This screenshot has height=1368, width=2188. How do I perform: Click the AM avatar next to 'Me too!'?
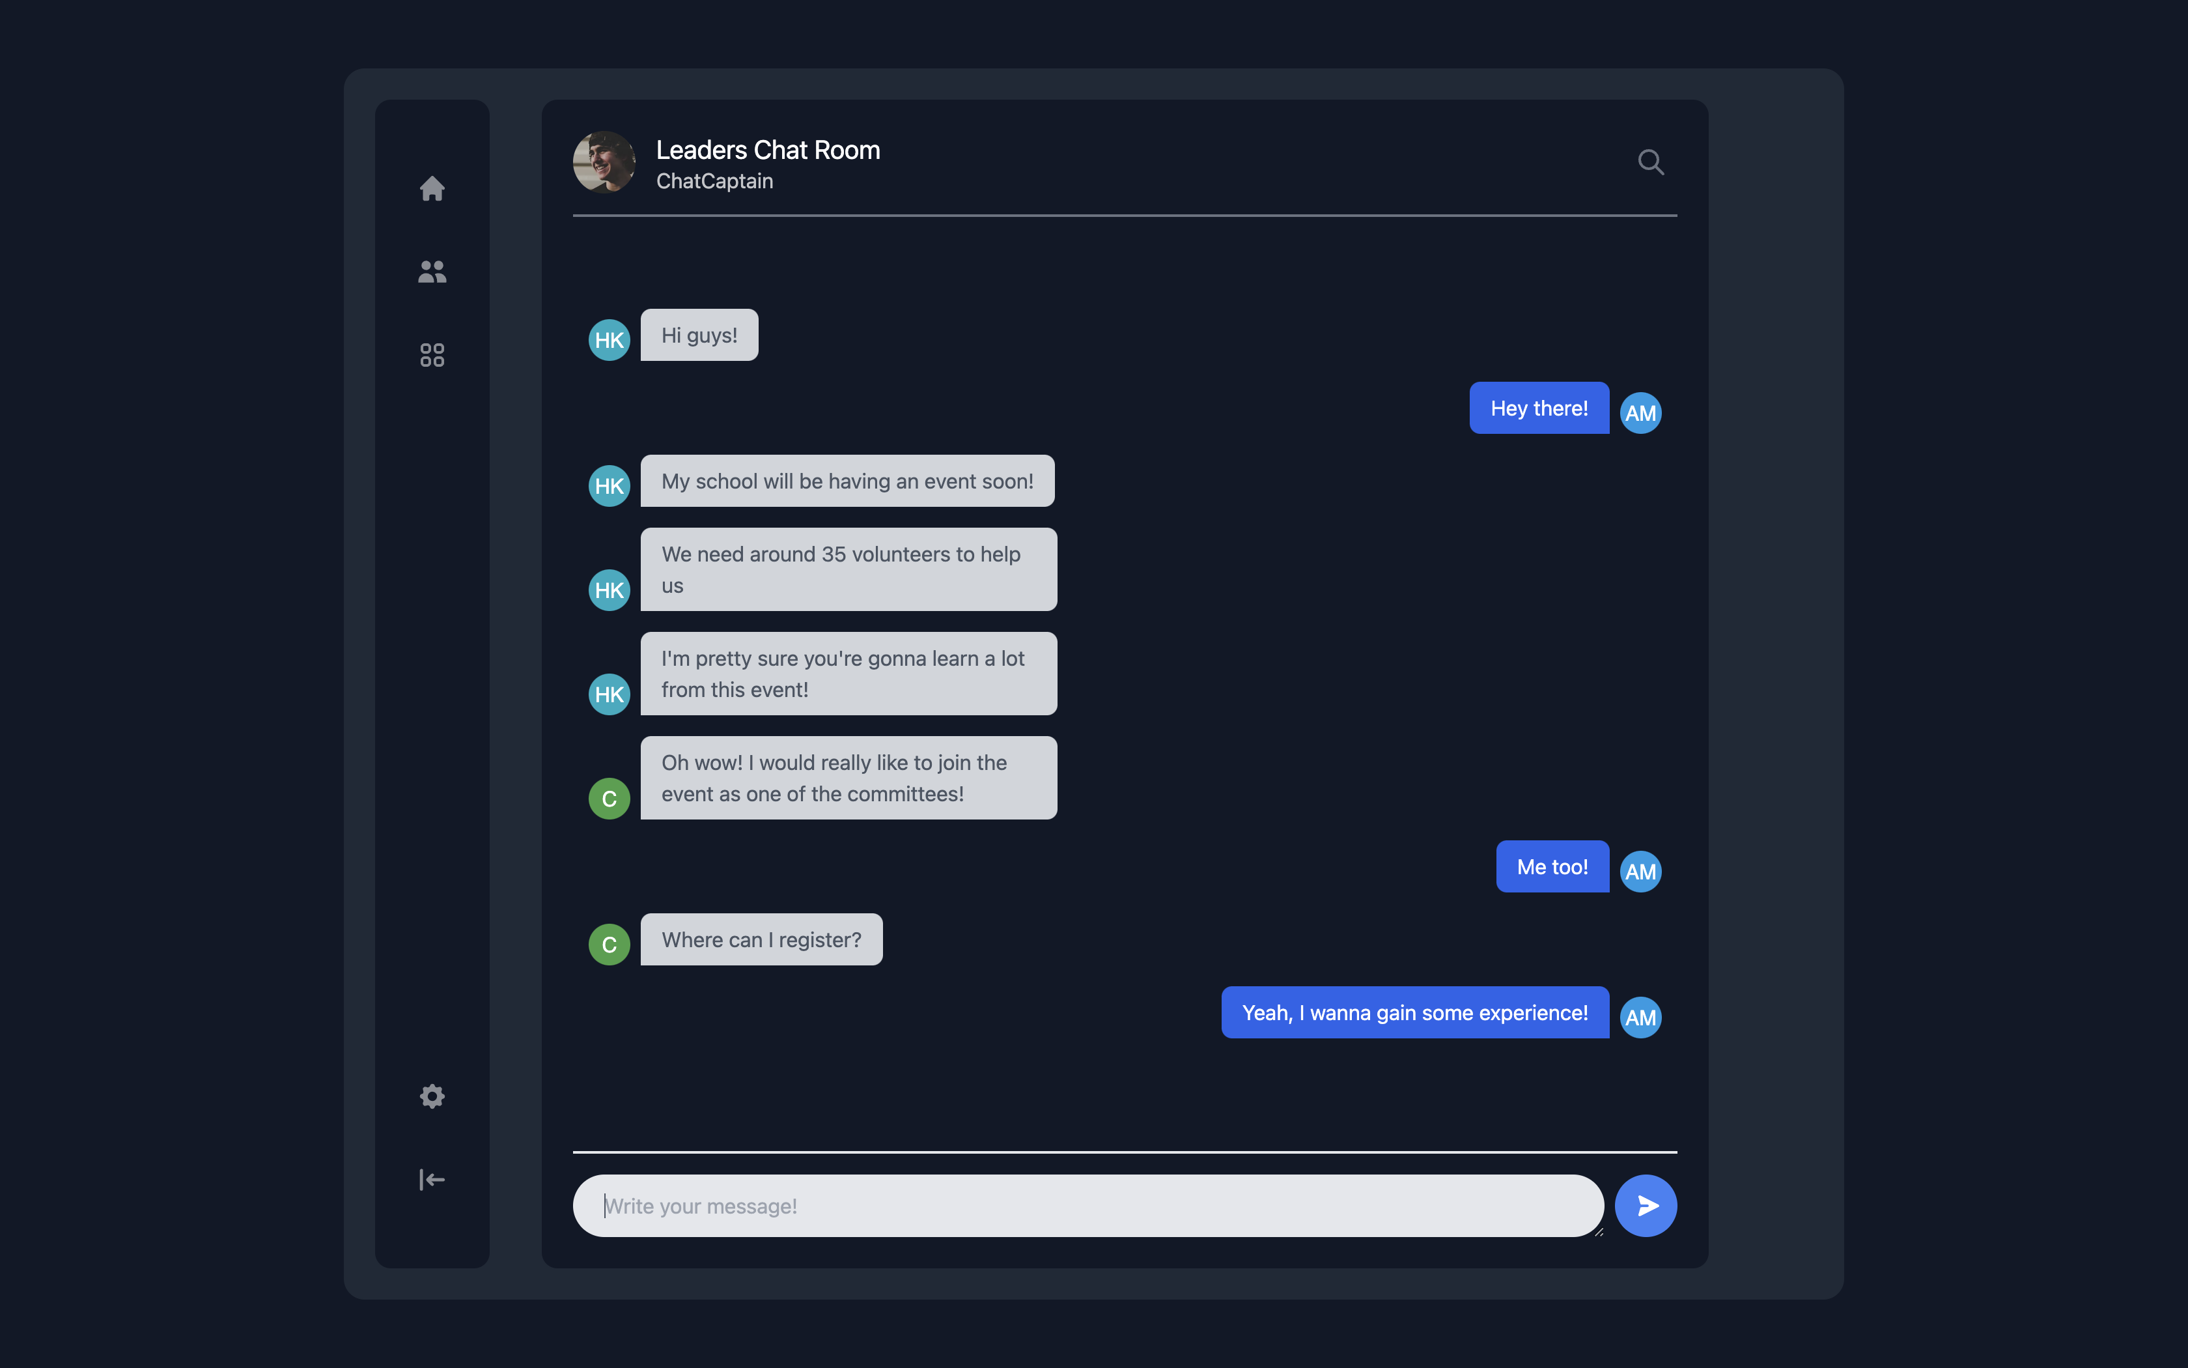tap(1640, 872)
